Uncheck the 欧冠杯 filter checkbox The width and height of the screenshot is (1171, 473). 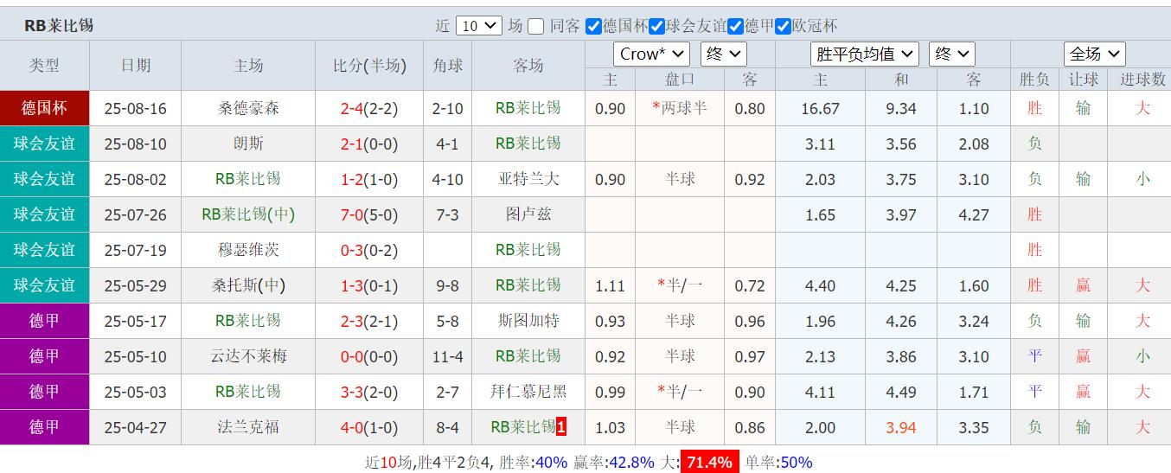coord(784,26)
